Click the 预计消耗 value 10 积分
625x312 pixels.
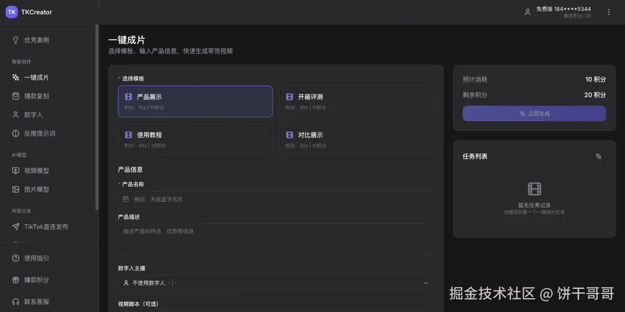(x=595, y=79)
